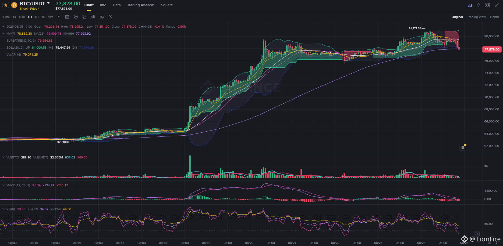Viewport: 503px width, 246px height.
Task: Collapse the RSI(6) indicator legend
Action: [4, 209]
